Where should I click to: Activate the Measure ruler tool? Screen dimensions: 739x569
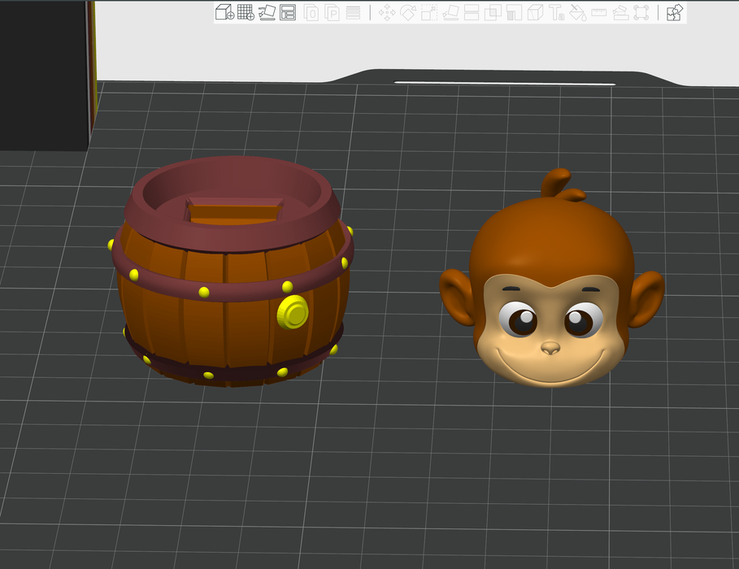click(599, 12)
